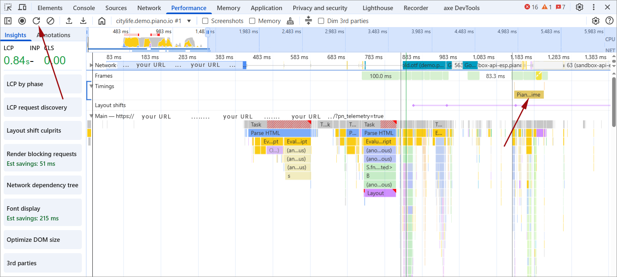Collapse the Network track

[x=91, y=65]
